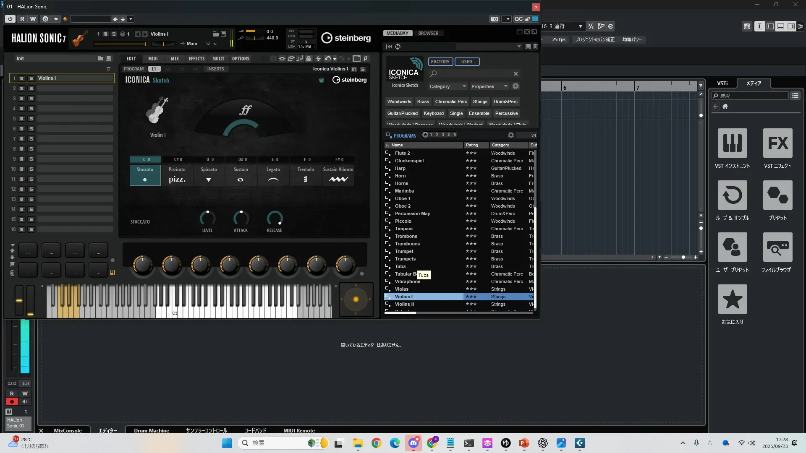Open the Main output routing dropdown
This screenshot has width=806, height=453.
coord(192,44)
